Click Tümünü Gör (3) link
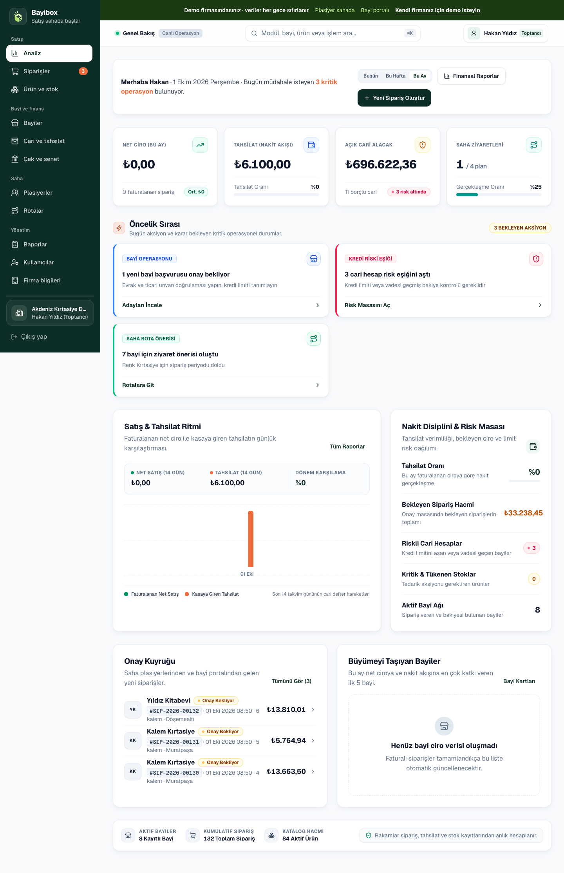564x873 pixels. tap(292, 681)
